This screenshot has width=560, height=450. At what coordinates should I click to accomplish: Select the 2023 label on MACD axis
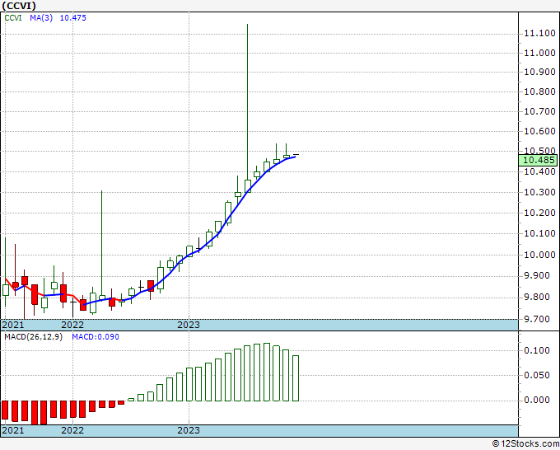(x=189, y=430)
